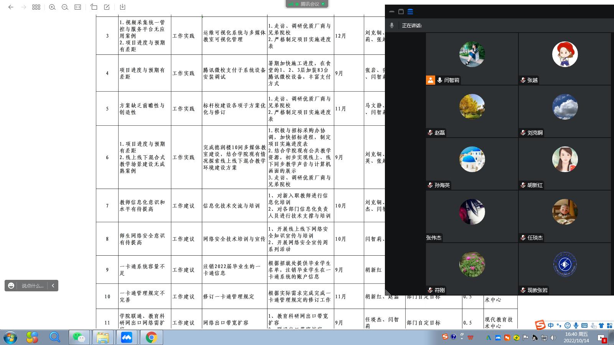
Task: Open notification icon with red 8 badge
Action: (x=602, y=338)
